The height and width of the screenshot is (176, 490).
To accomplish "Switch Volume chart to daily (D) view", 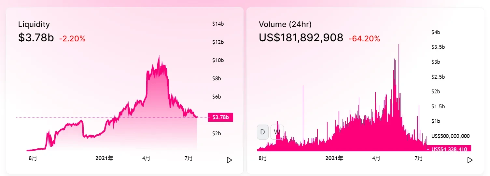I will click(263, 132).
